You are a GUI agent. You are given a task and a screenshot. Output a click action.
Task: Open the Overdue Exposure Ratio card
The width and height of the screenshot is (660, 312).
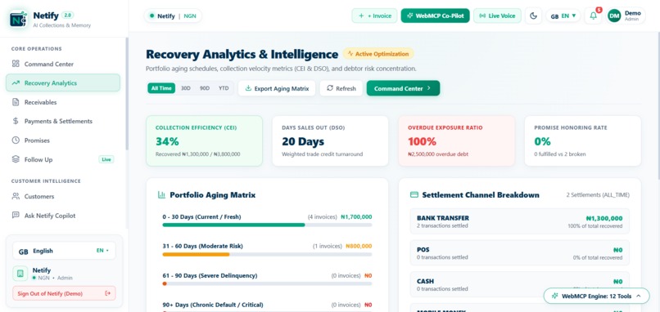[x=456, y=140]
